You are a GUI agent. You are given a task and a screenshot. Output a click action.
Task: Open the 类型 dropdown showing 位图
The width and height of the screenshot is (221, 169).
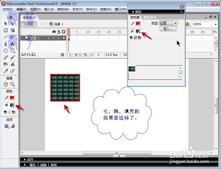(x=175, y=23)
